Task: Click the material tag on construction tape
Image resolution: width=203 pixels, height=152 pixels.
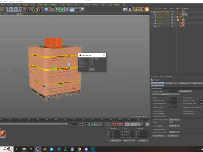Action: point(184,20)
